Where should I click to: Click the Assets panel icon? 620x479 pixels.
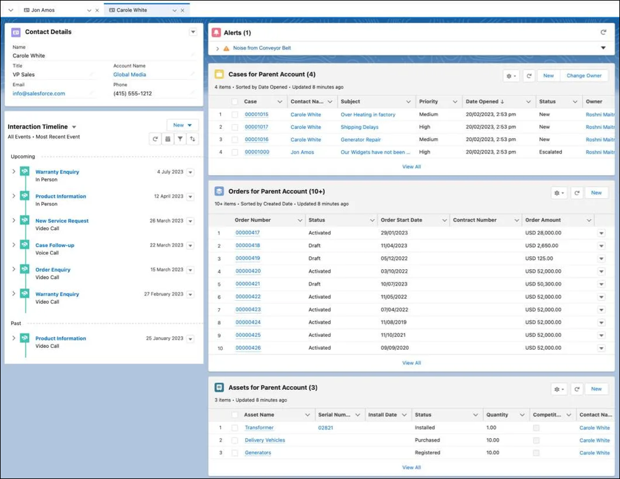pyautogui.click(x=219, y=387)
